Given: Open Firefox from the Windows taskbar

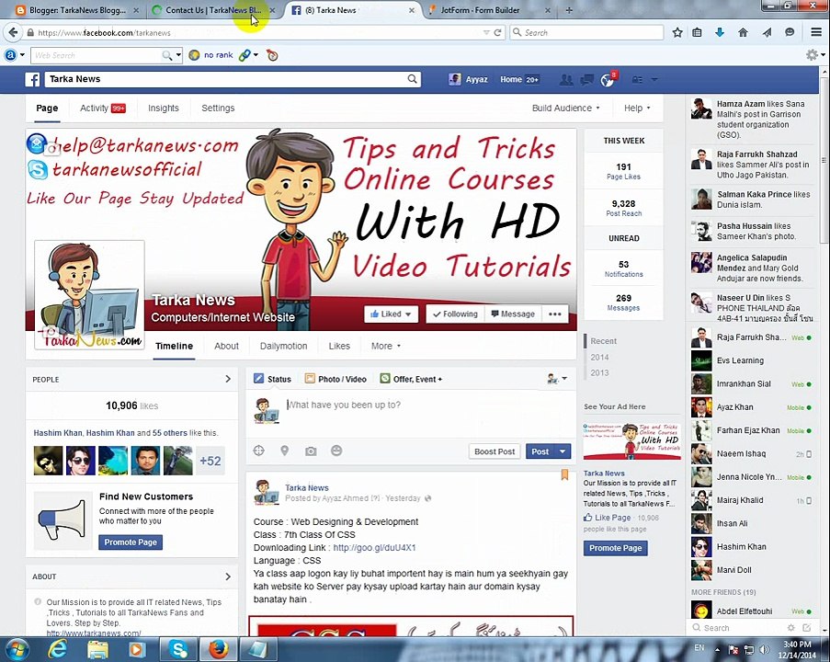Looking at the screenshot, I should click(x=218, y=649).
